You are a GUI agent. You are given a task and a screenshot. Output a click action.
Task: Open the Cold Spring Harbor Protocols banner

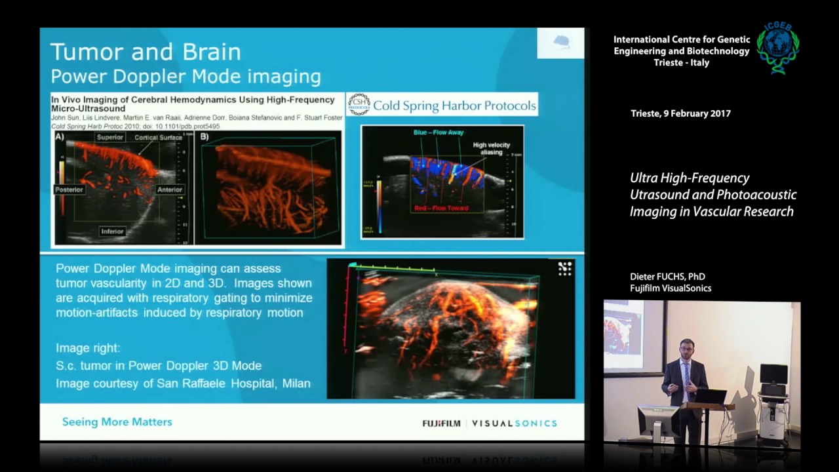pos(442,104)
